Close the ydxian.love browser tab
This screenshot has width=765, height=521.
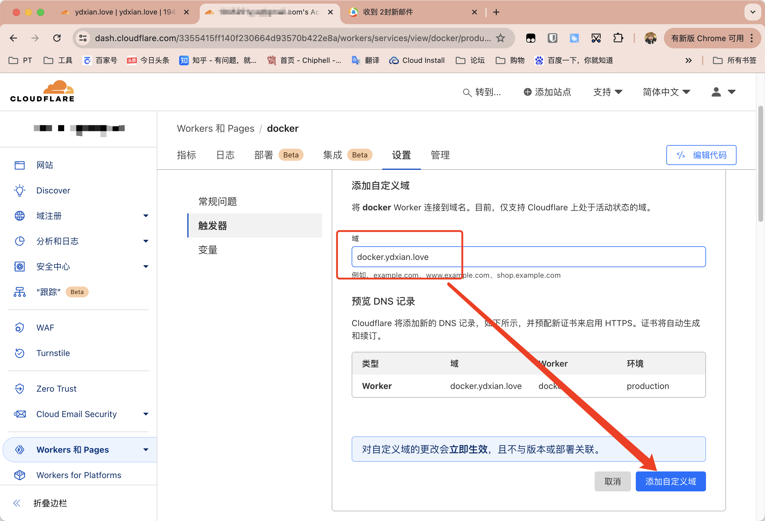pos(186,12)
